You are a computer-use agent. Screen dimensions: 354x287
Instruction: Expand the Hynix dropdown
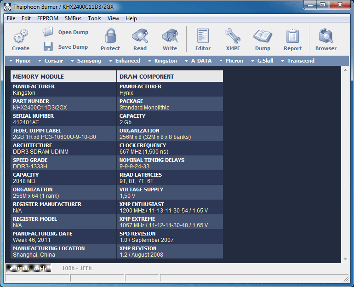click(20, 61)
